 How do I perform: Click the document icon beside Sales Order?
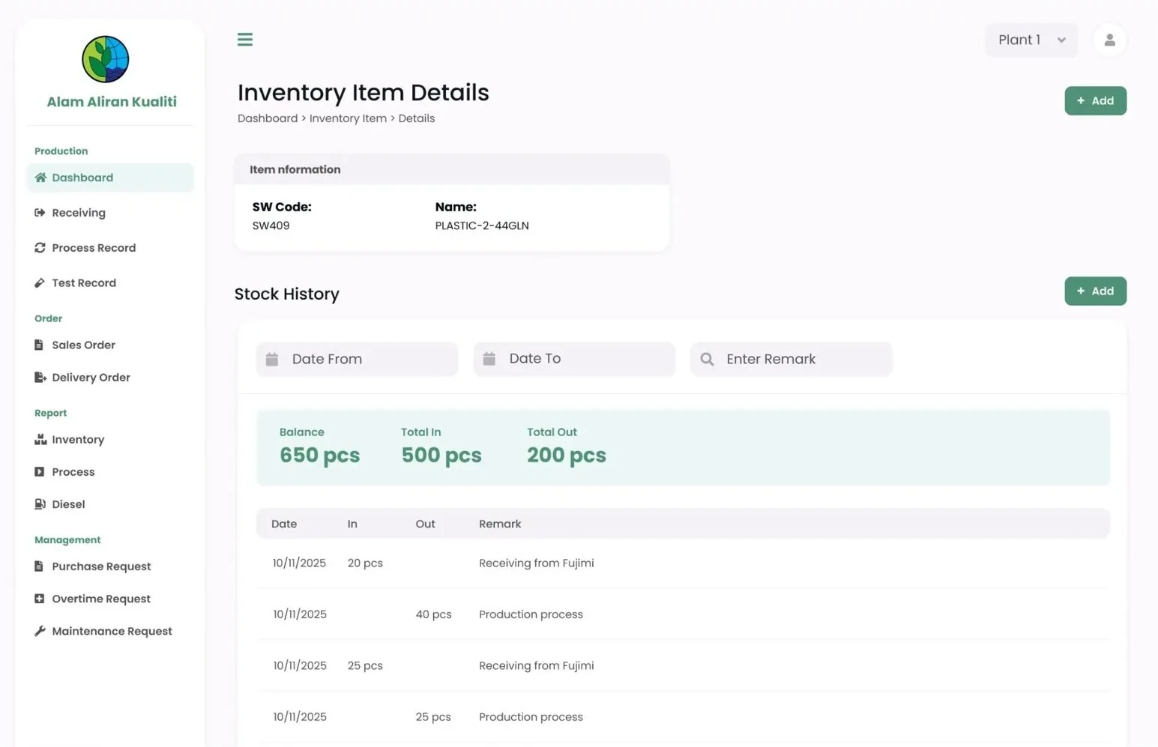click(39, 345)
